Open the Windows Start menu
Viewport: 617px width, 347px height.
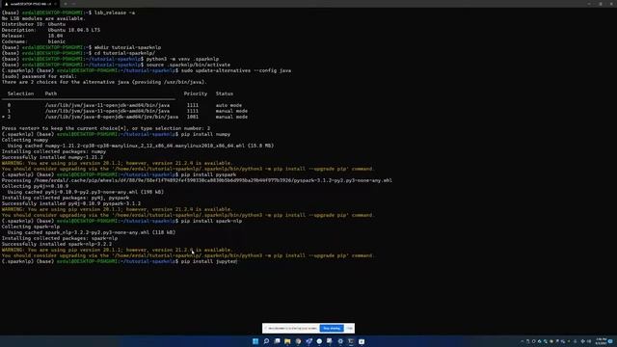(x=255, y=341)
